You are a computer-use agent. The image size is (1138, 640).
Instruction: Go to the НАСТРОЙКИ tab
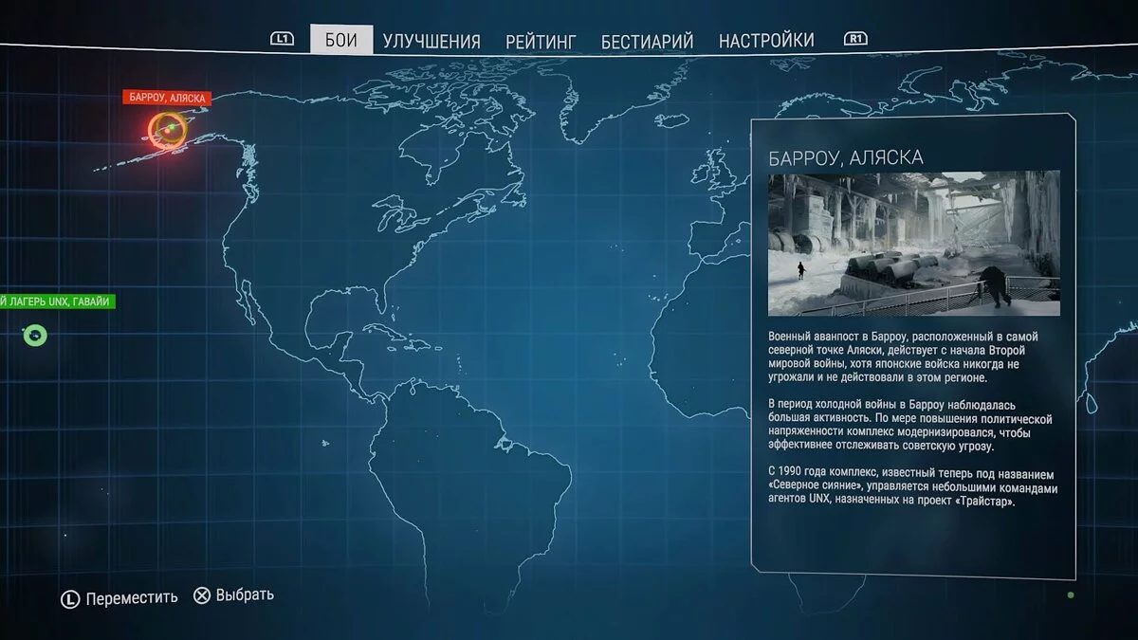pyautogui.click(x=766, y=40)
